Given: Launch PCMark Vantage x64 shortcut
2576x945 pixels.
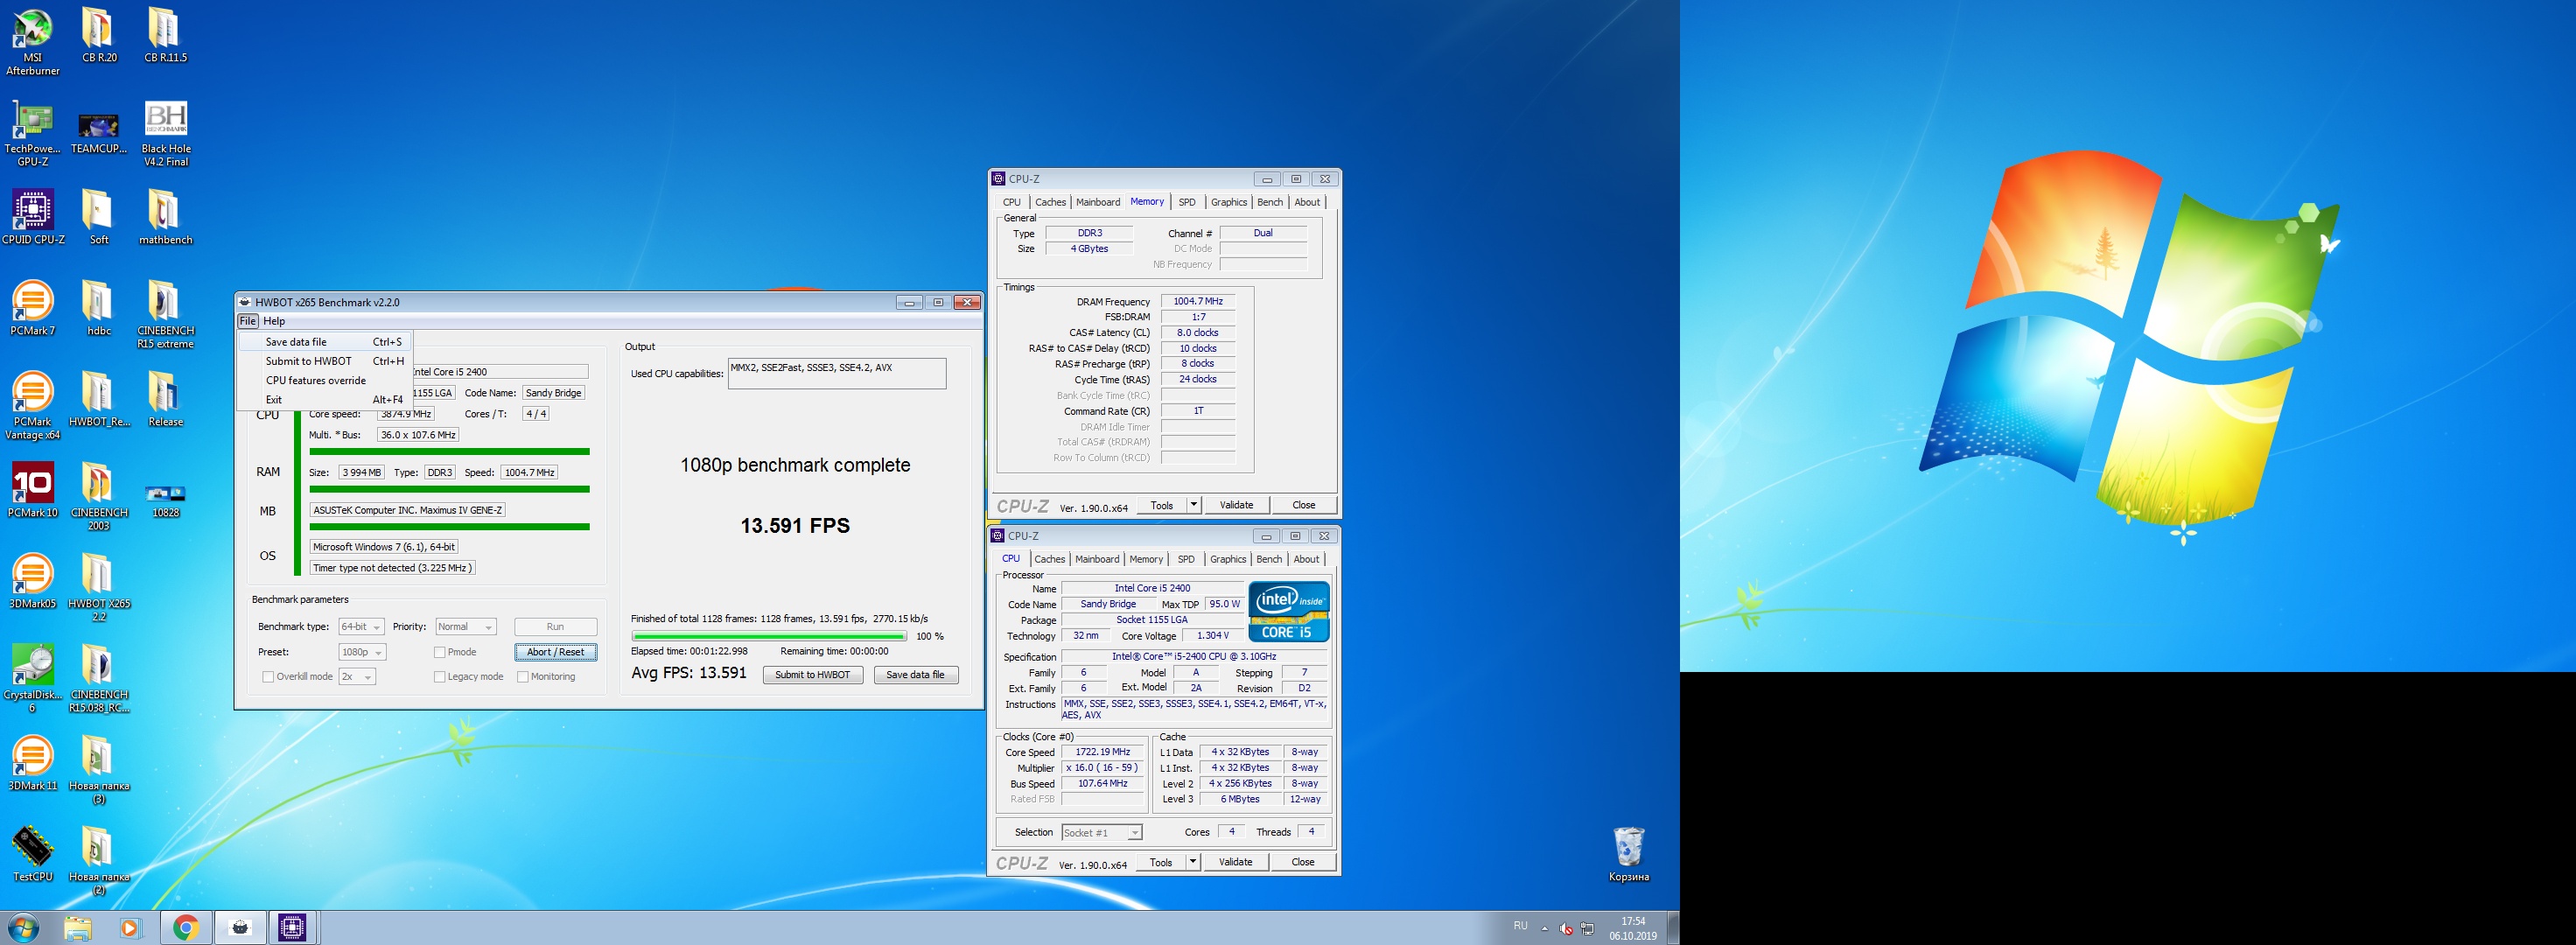Looking at the screenshot, I should point(32,405).
